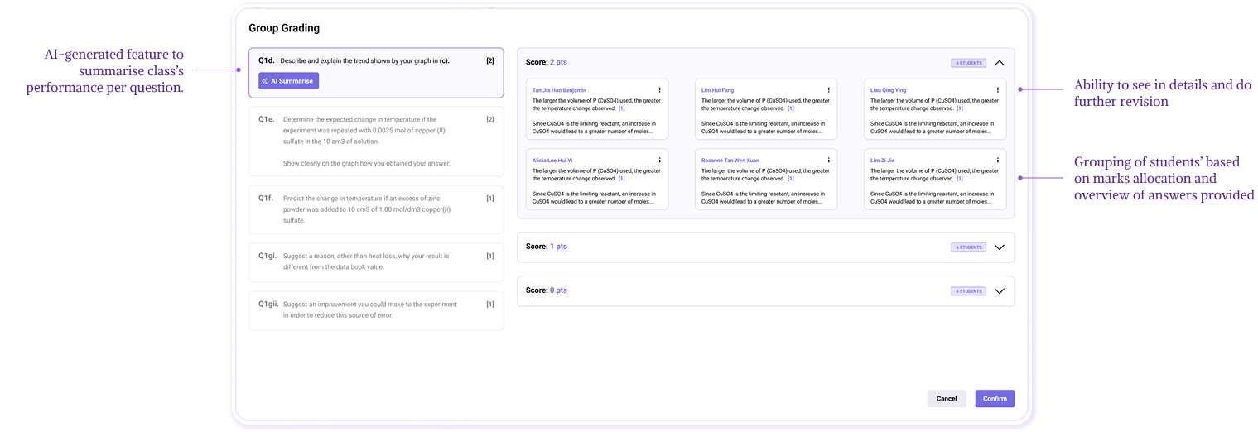Open options menu on Lim Zi Jie card
The height and width of the screenshot is (432, 1258).
pyautogui.click(x=997, y=160)
